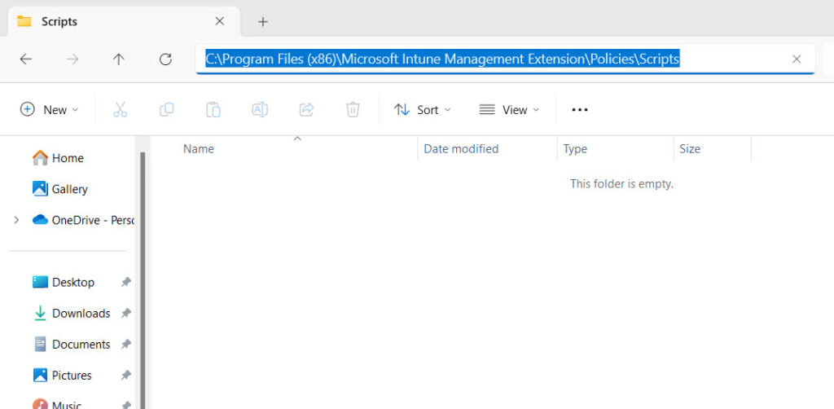Click the pin icon beside Downloads
The image size is (834, 409).
click(x=125, y=313)
